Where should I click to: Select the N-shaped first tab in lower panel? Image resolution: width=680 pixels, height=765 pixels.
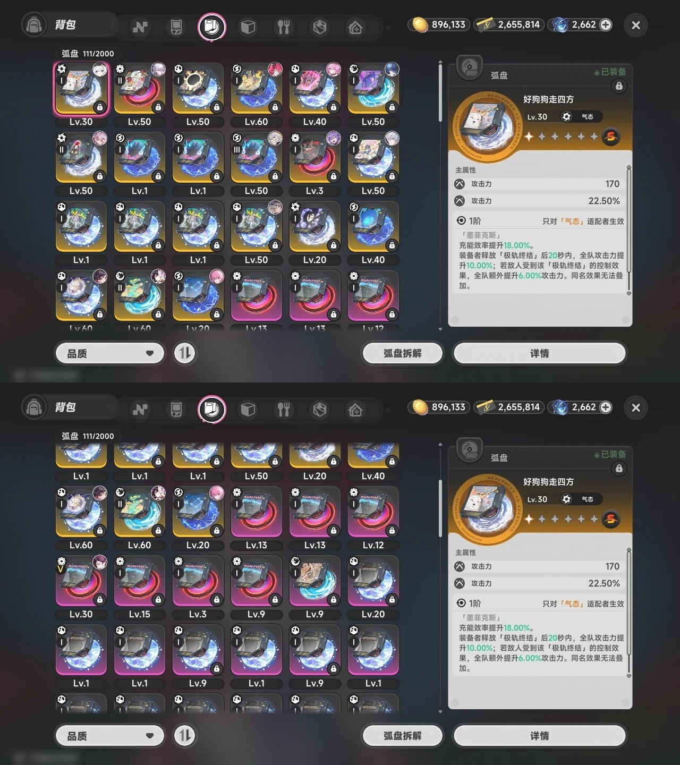tap(140, 409)
